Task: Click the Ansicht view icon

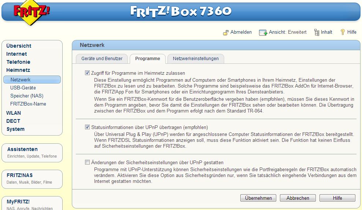Action: 263,33
